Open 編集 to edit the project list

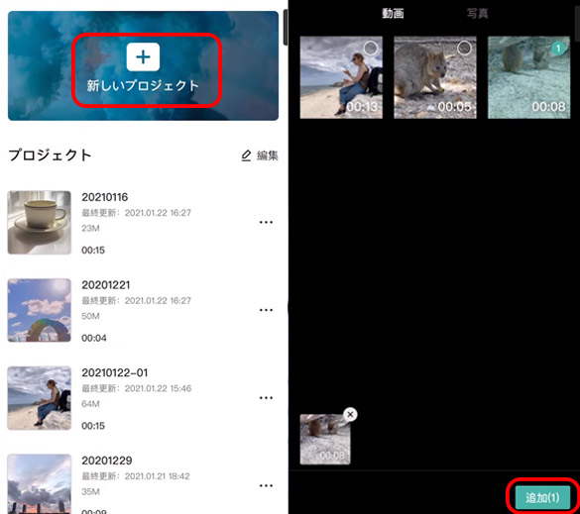[260, 155]
